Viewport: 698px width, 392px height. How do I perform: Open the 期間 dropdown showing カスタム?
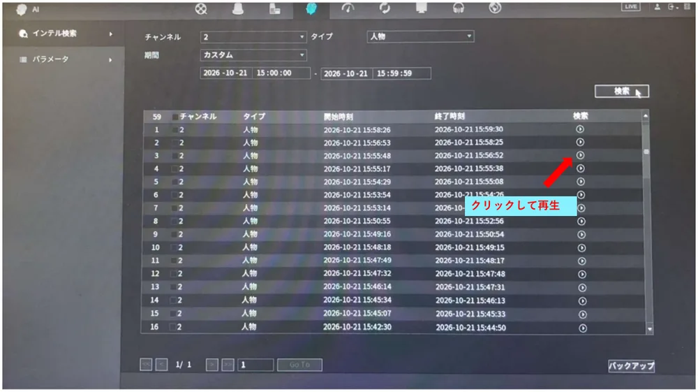click(x=253, y=55)
